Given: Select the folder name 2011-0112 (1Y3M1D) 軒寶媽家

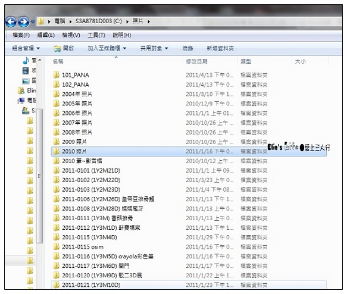Looking at the screenshot, I should point(101,227).
